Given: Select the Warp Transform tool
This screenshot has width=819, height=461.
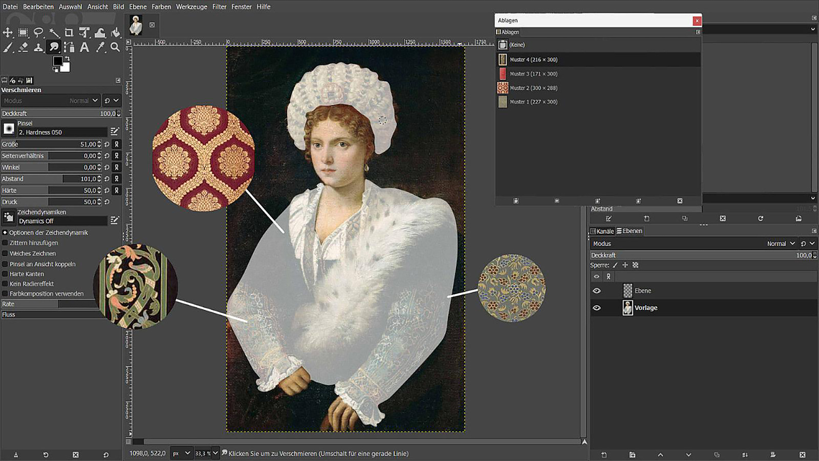Looking at the screenshot, I should pyautogui.click(x=100, y=33).
